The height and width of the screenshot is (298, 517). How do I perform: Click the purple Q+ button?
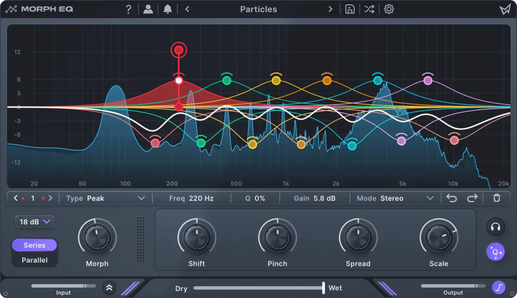[496, 252]
